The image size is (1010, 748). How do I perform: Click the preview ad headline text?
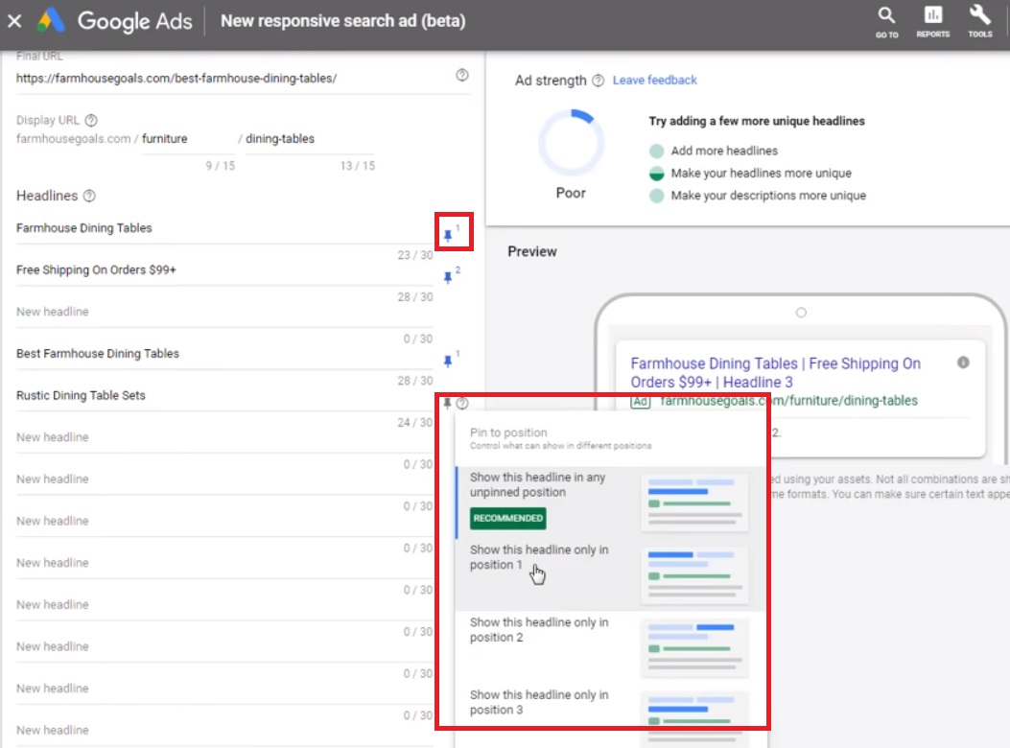click(x=775, y=373)
